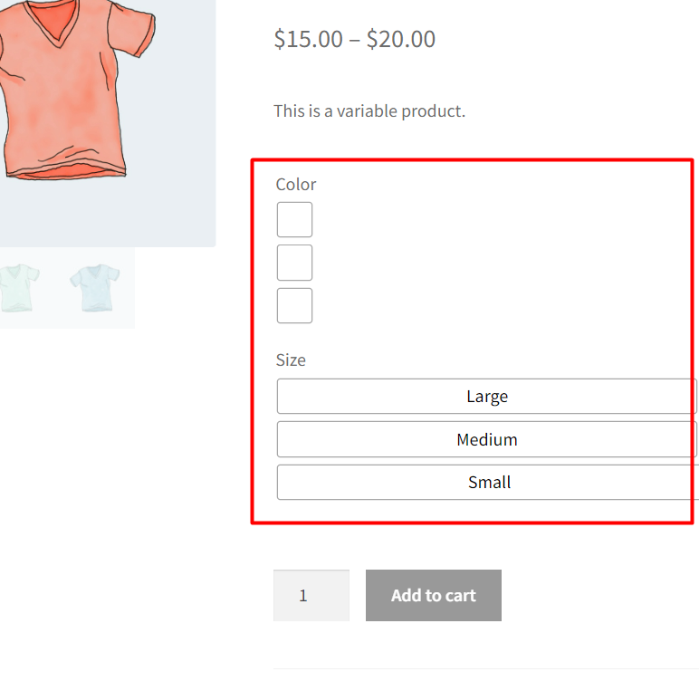Image resolution: width=699 pixels, height=681 pixels.
Task: Select the bottom Color swatch box
Action: pyautogui.click(x=294, y=306)
